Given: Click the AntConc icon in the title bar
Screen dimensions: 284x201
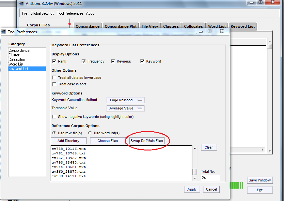Looking at the screenshot, I should click(x=22, y=3).
